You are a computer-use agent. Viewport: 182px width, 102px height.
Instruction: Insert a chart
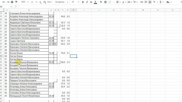150,2
